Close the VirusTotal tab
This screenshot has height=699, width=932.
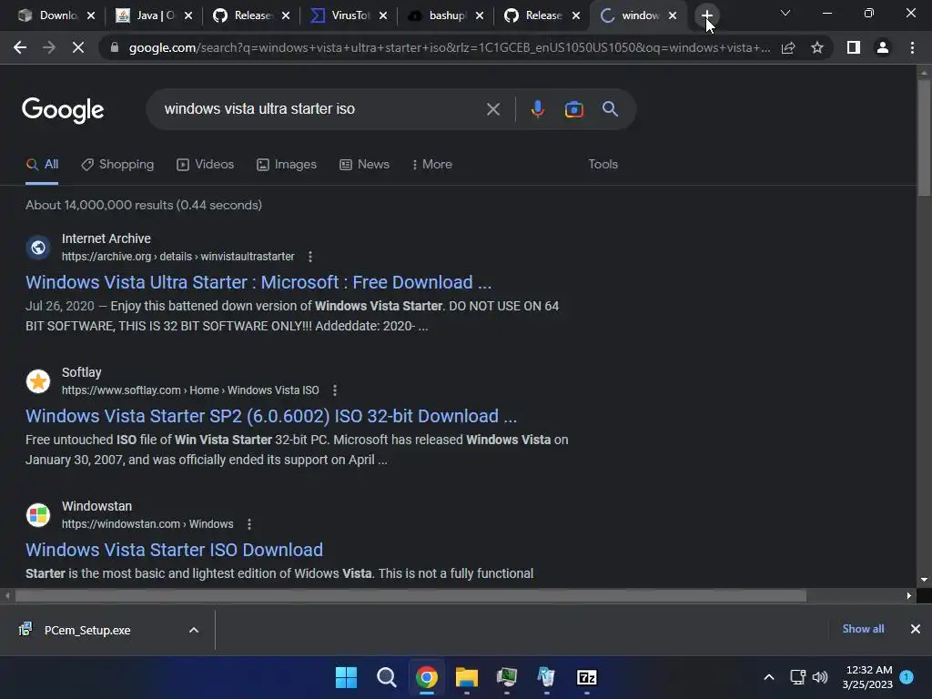point(383,16)
